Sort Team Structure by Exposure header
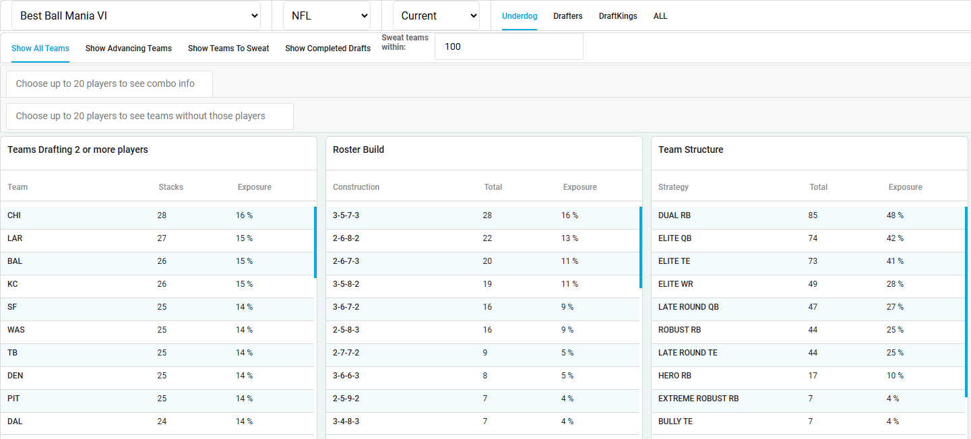 pyautogui.click(x=905, y=187)
